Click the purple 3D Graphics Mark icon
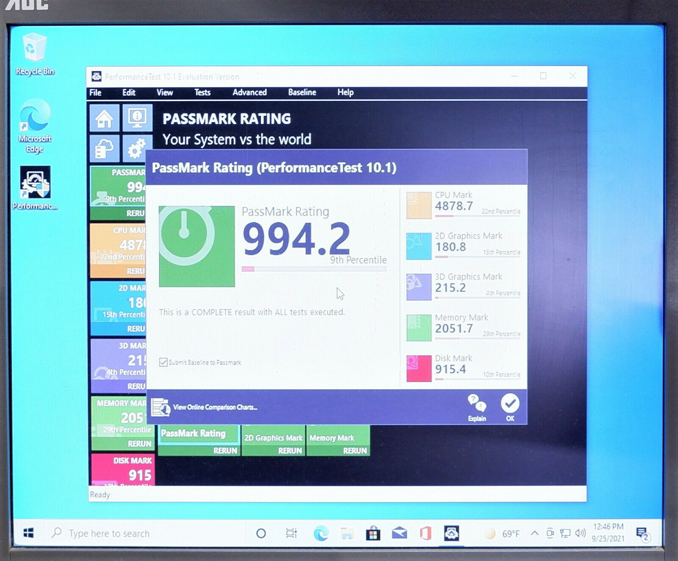 pyautogui.click(x=419, y=287)
